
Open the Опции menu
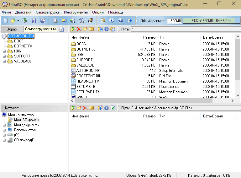(98, 12)
